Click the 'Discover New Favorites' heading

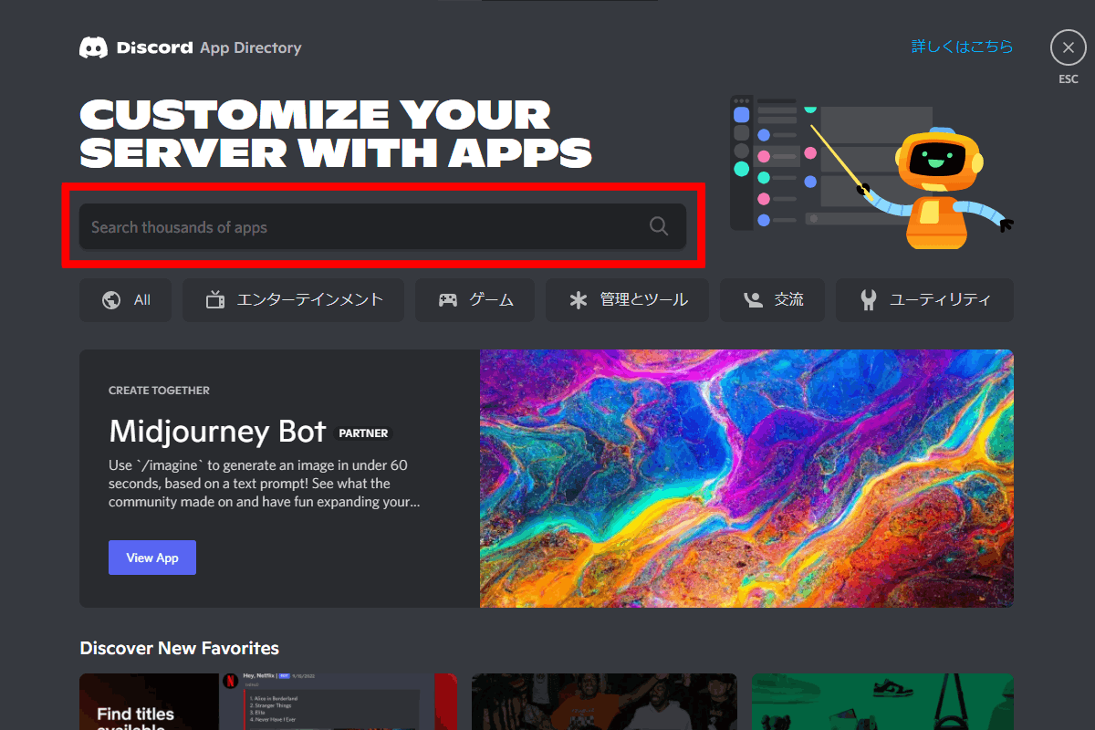pos(179,649)
